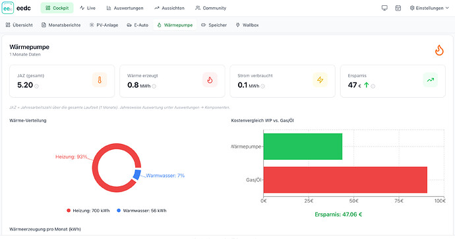Click the Speicher battery icon
This screenshot has width=455, height=239.
click(203, 25)
